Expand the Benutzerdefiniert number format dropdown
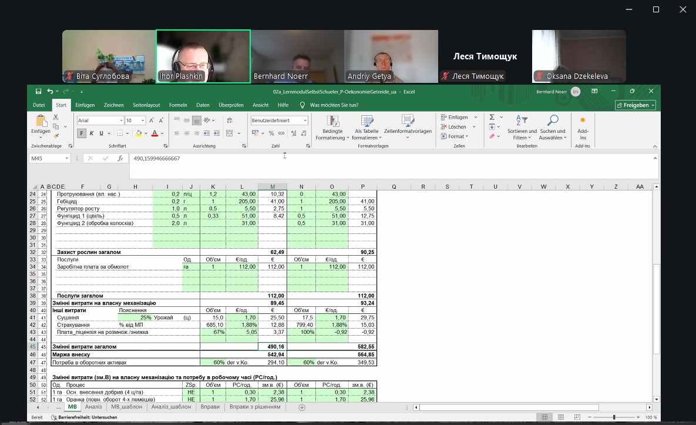This screenshot has width=696, height=425. pos(305,121)
